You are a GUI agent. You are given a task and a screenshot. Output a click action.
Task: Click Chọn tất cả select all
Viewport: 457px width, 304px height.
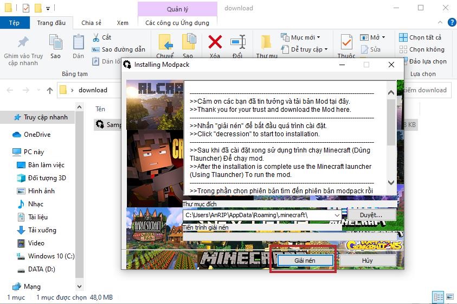tap(420, 37)
